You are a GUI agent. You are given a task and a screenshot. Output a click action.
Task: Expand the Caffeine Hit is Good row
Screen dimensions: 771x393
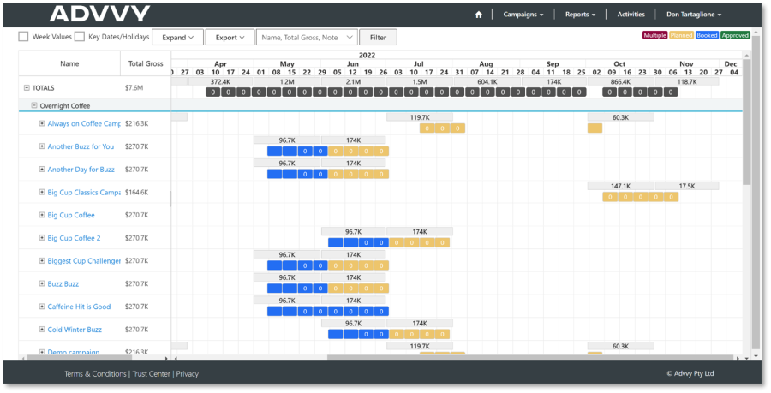click(x=42, y=307)
